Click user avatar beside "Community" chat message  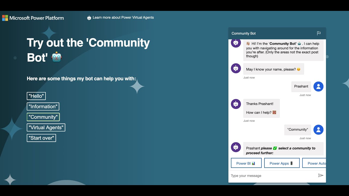tap(318, 130)
